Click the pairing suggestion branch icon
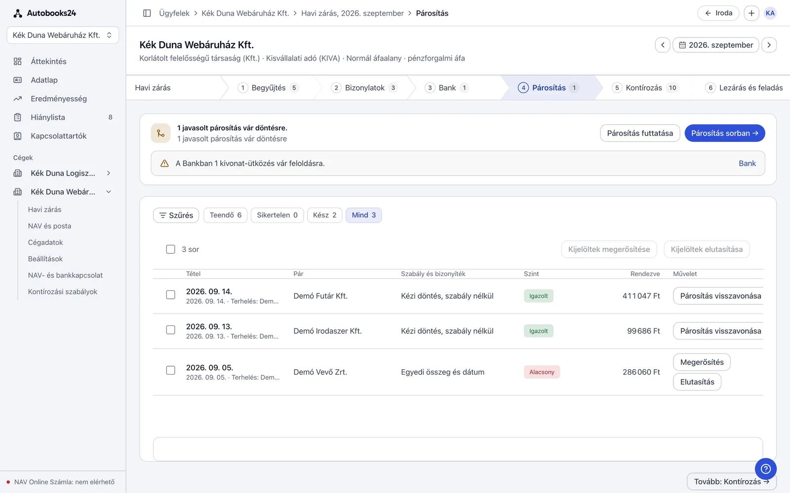Image resolution: width=790 pixels, height=493 pixels. pyautogui.click(x=161, y=133)
